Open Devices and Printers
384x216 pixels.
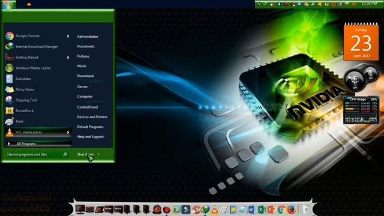(92, 117)
